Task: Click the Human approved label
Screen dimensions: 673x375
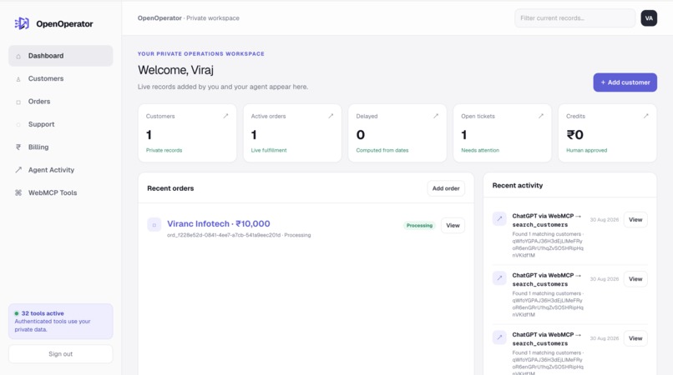Action: (586, 151)
